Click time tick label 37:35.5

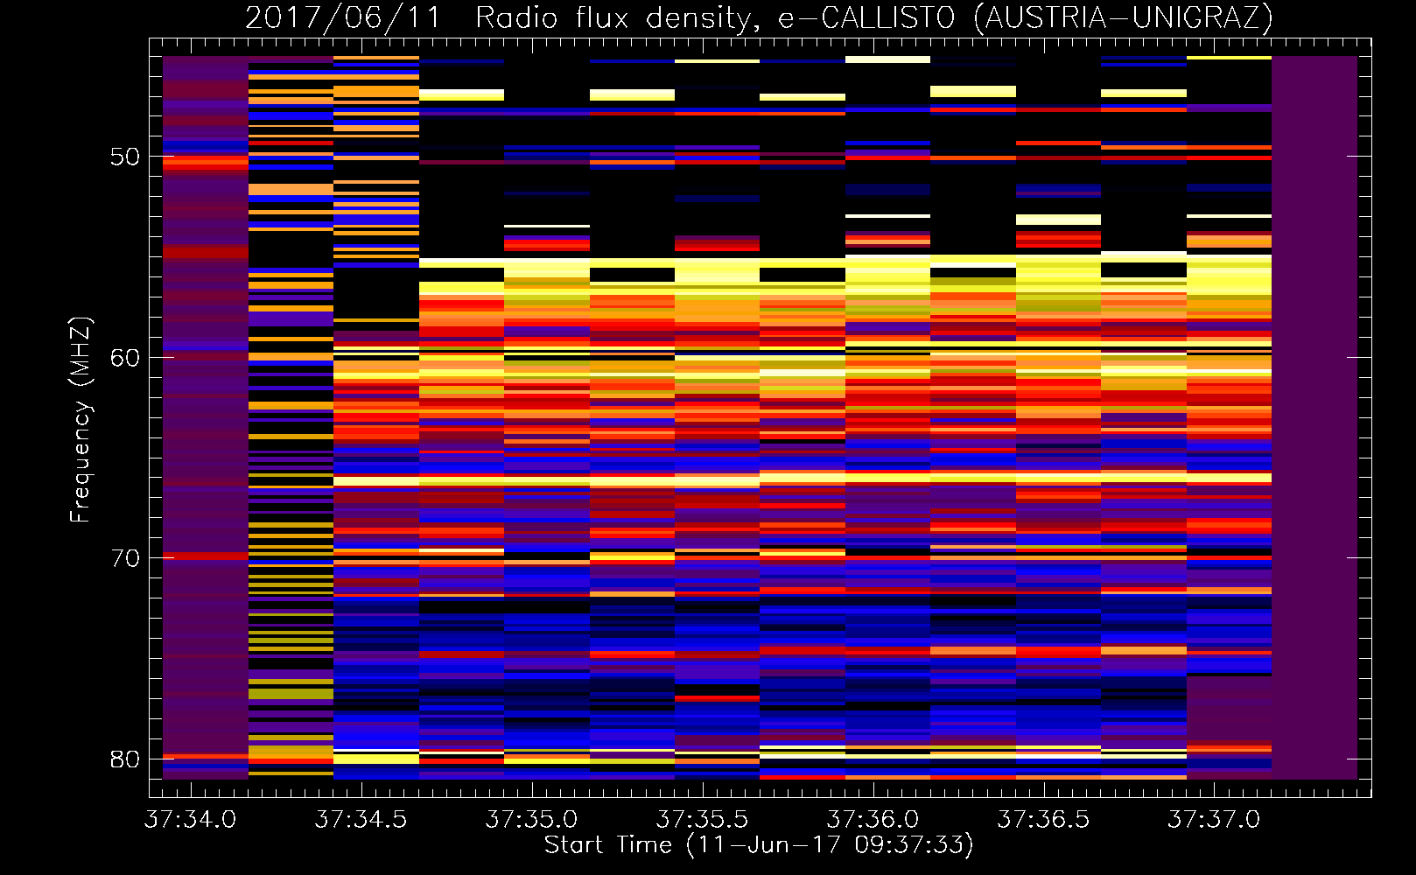click(703, 820)
